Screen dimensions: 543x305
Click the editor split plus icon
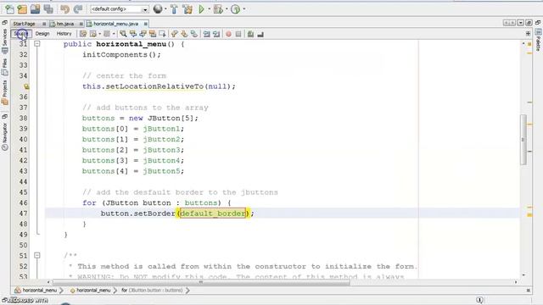click(528, 34)
